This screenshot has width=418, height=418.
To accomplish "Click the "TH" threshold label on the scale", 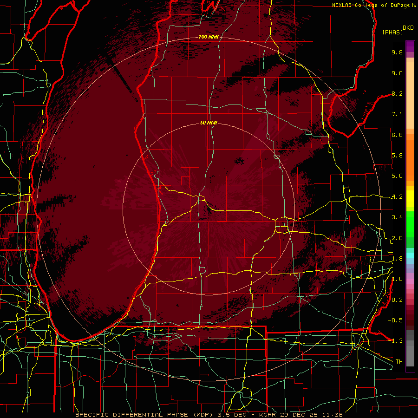I will point(399,362).
